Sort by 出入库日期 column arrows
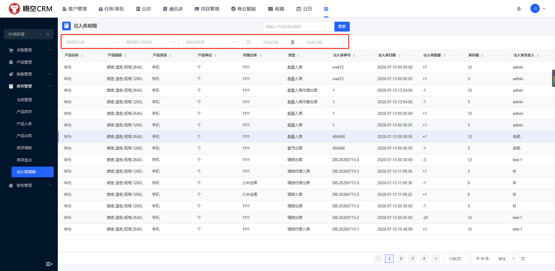555x271 pixels. point(399,55)
